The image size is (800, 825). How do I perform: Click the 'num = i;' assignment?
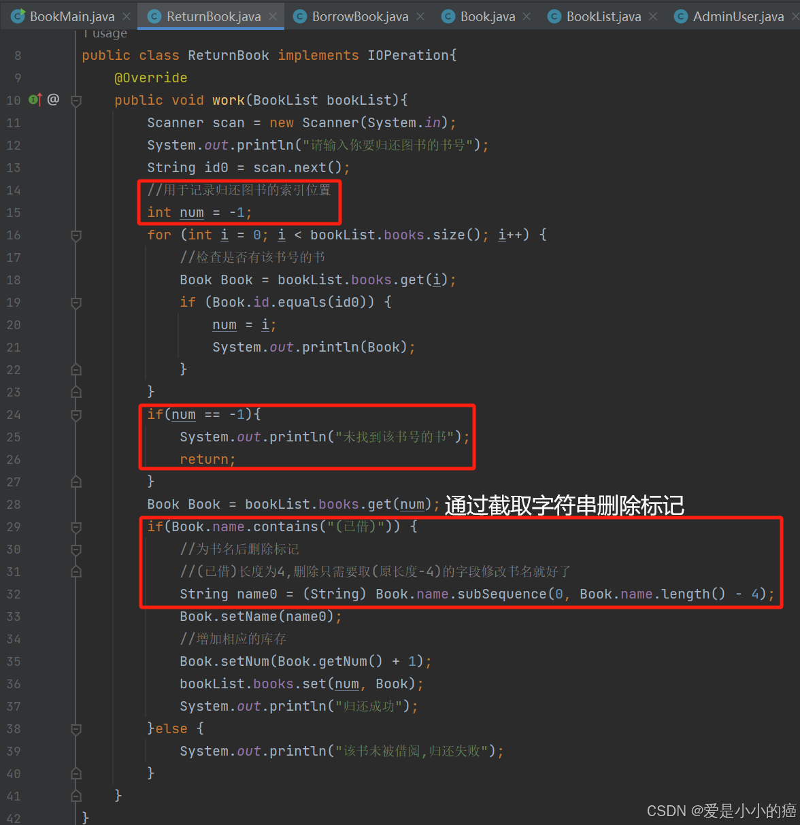[x=244, y=325]
